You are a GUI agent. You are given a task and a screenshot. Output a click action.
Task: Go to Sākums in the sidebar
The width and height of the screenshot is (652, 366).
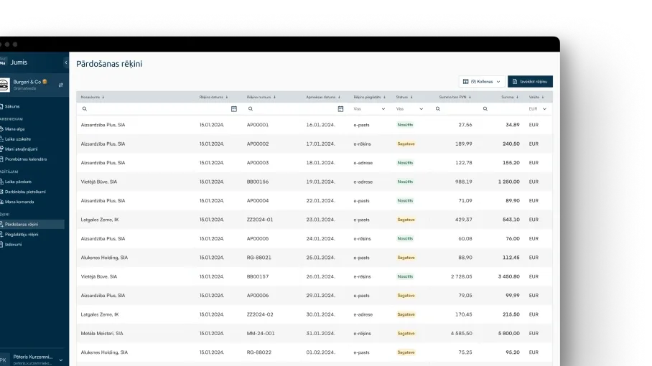pyautogui.click(x=12, y=106)
